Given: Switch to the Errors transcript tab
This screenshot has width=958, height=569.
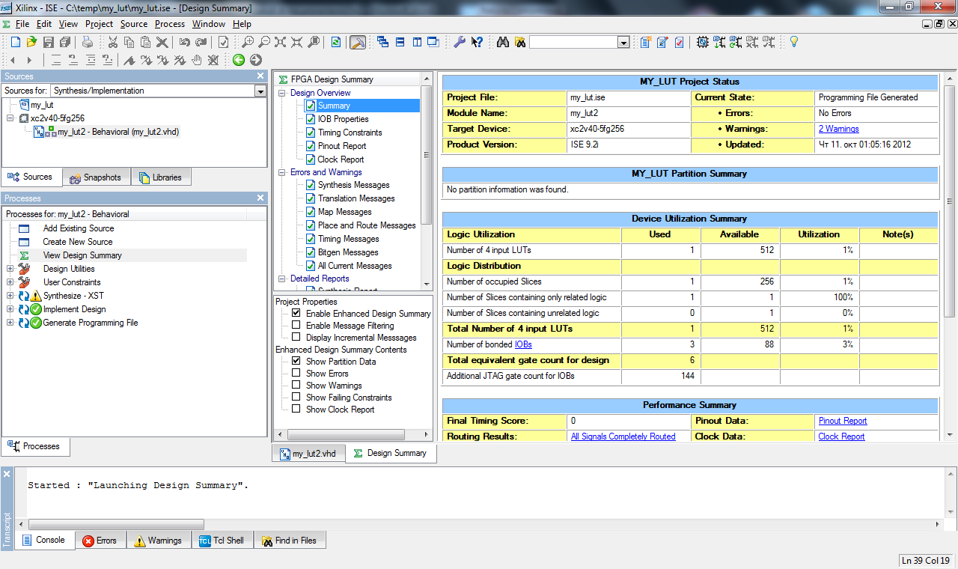Looking at the screenshot, I should point(100,541).
